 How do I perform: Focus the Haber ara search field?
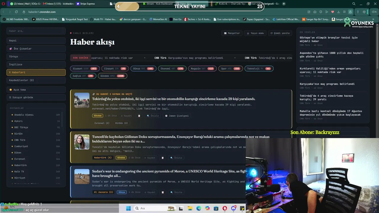click(x=36, y=31)
